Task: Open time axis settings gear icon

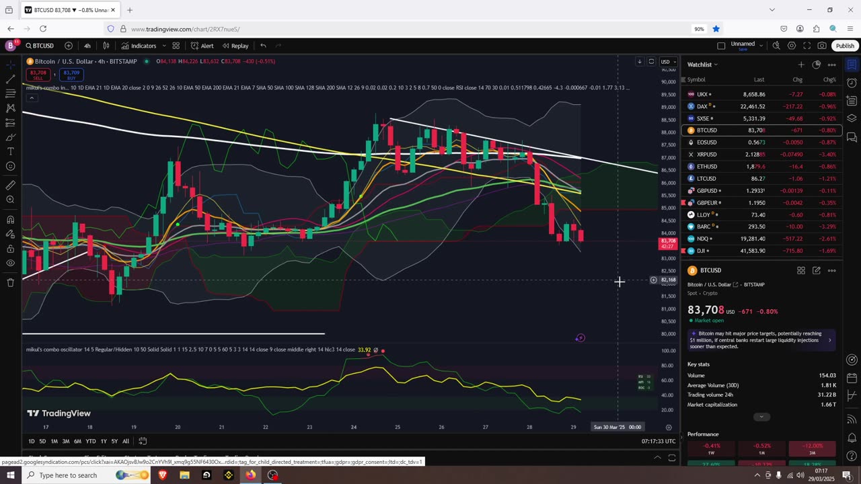Action: 668,427
